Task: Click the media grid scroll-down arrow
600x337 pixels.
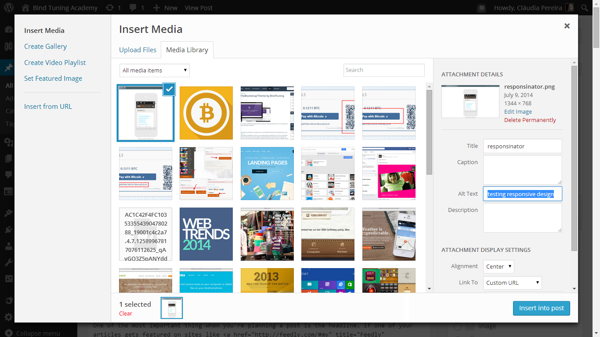Action: click(x=429, y=289)
